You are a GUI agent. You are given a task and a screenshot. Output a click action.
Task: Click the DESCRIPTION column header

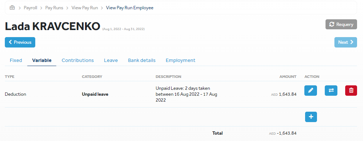[x=168, y=77]
